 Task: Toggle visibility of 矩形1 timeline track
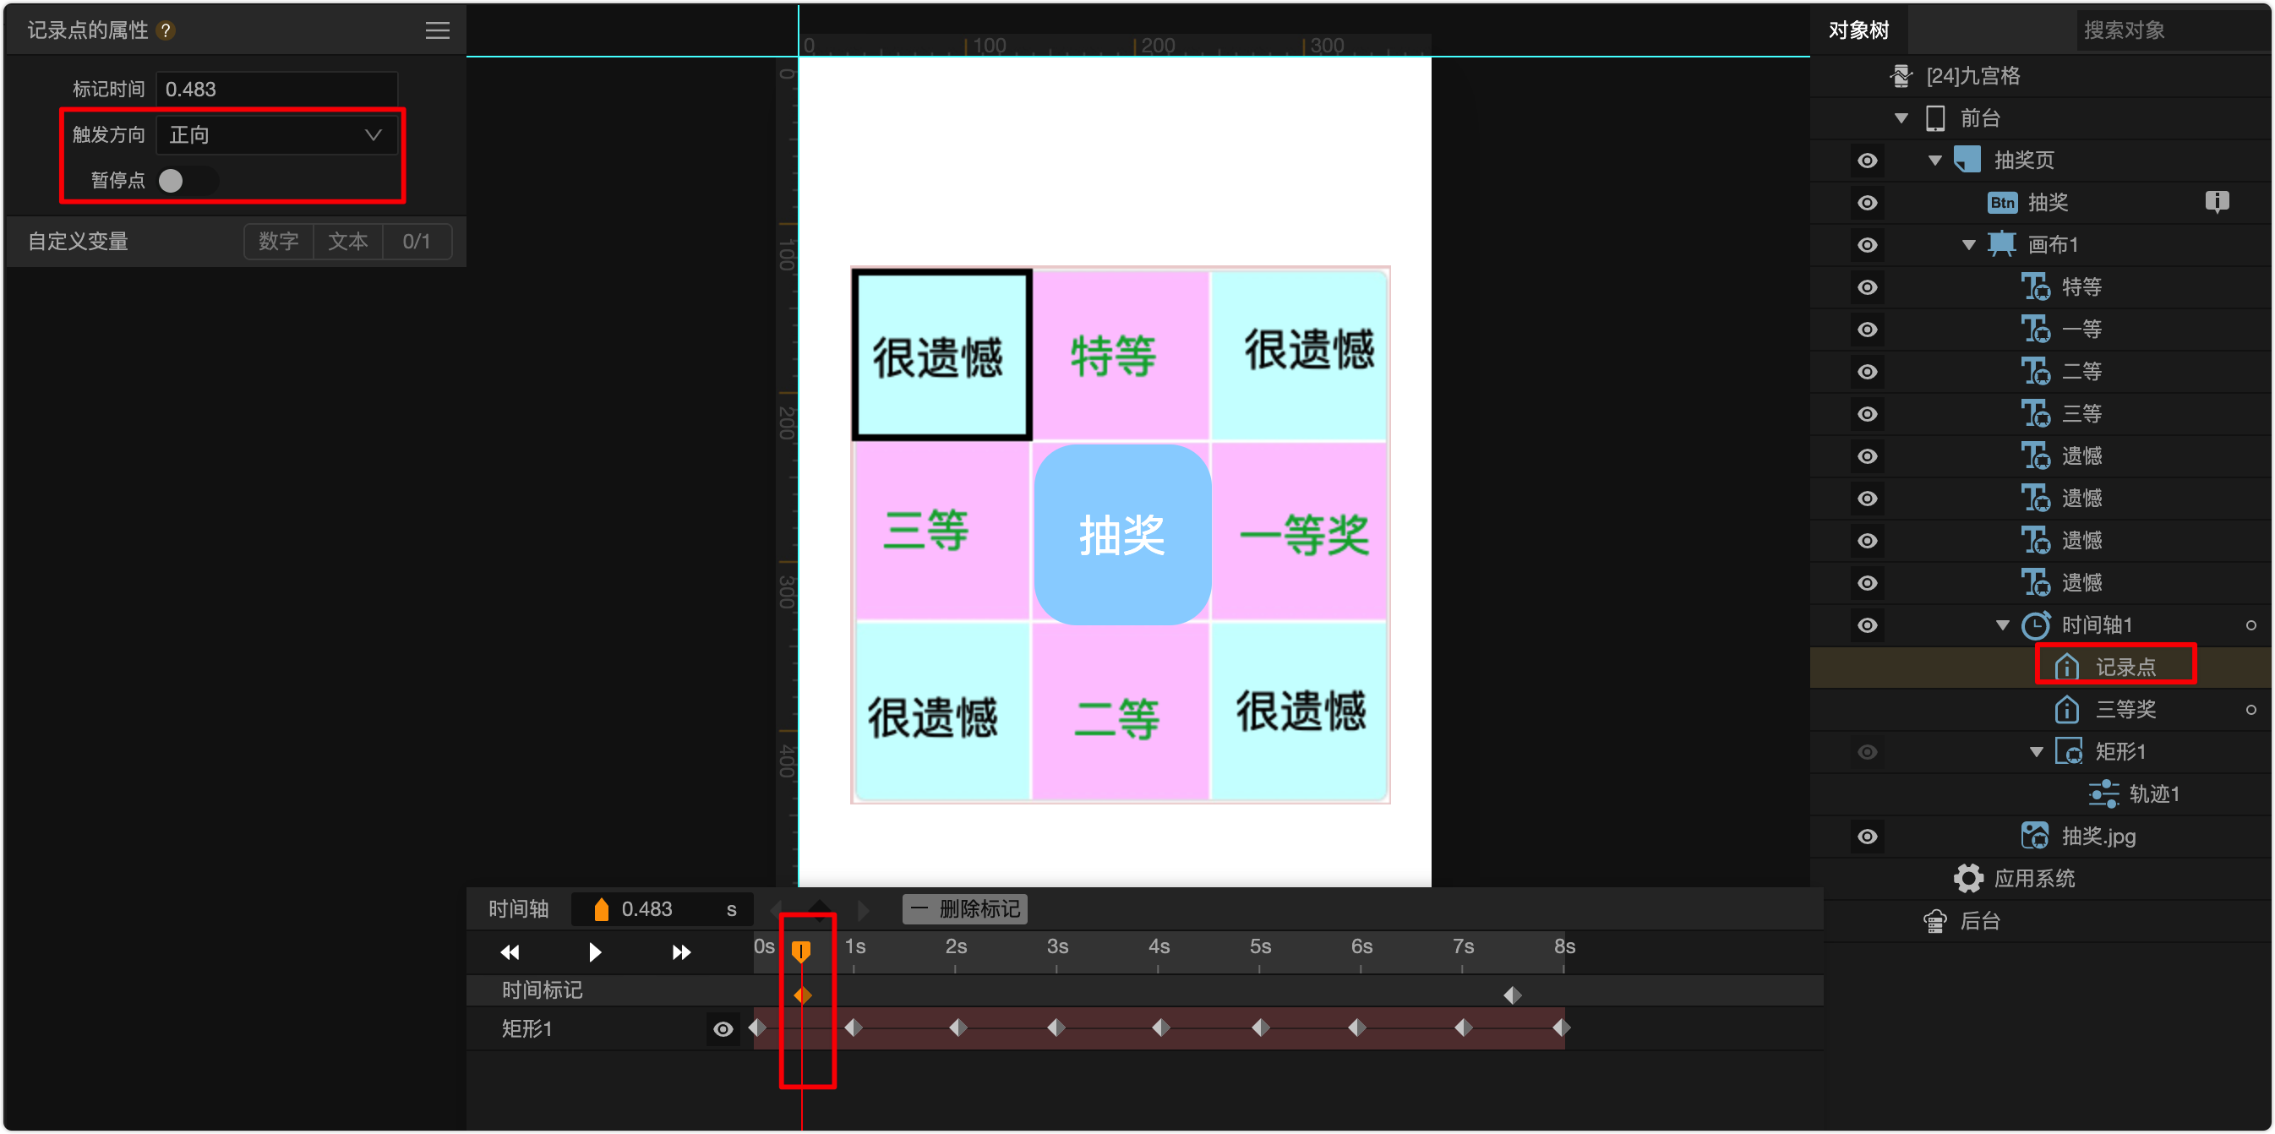point(723,1028)
